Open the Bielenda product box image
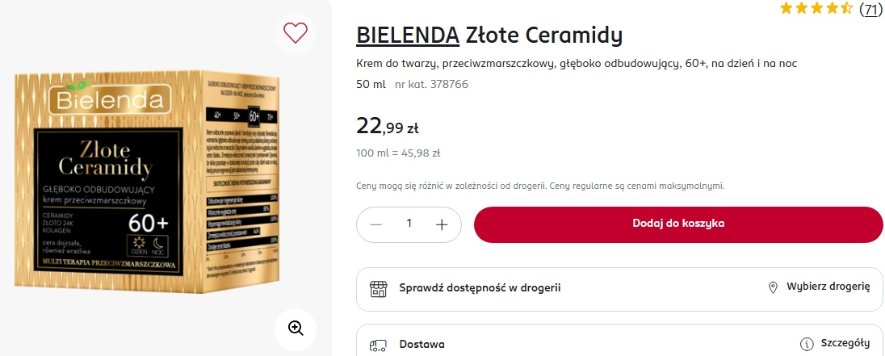Screen dimensions: 885x356 pyautogui.click(x=158, y=182)
